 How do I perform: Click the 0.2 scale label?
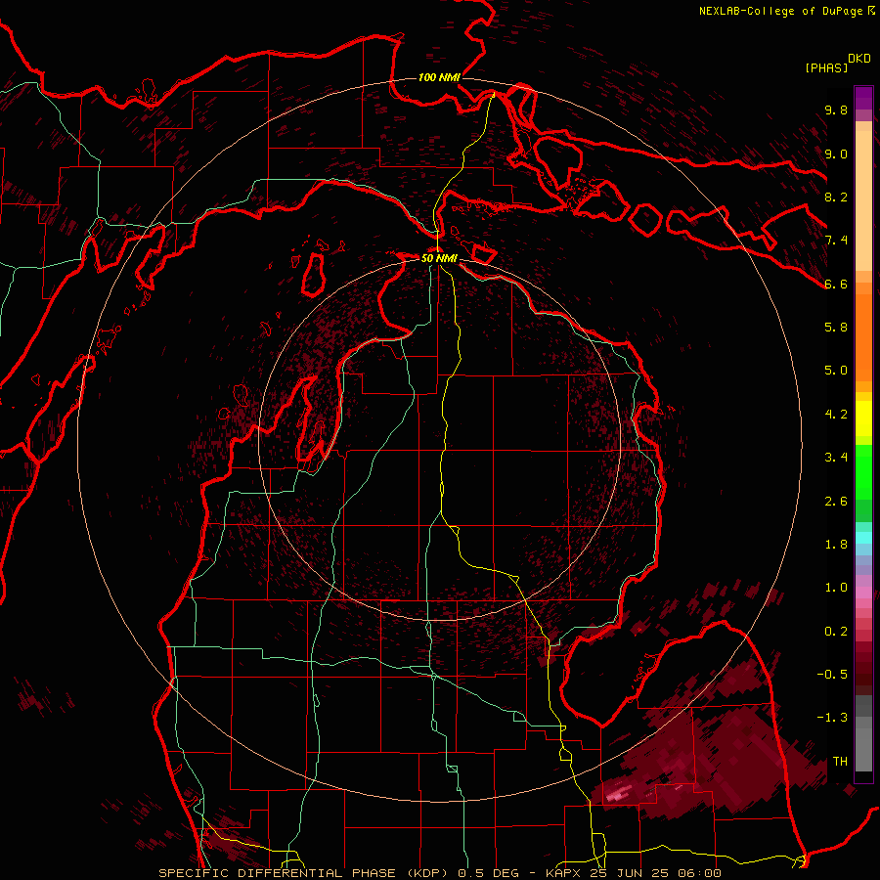[836, 632]
